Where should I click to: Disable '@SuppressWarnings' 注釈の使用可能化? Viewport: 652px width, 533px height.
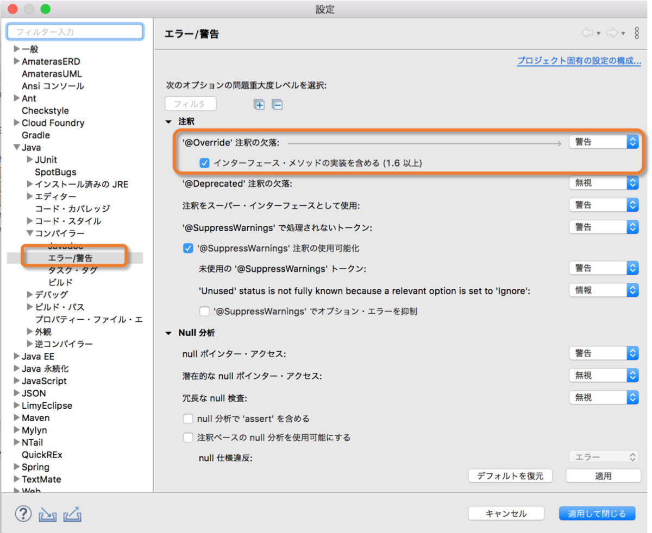[x=187, y=248]
